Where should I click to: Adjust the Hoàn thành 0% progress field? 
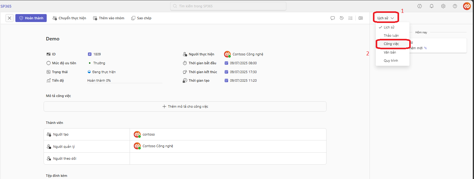124,80
